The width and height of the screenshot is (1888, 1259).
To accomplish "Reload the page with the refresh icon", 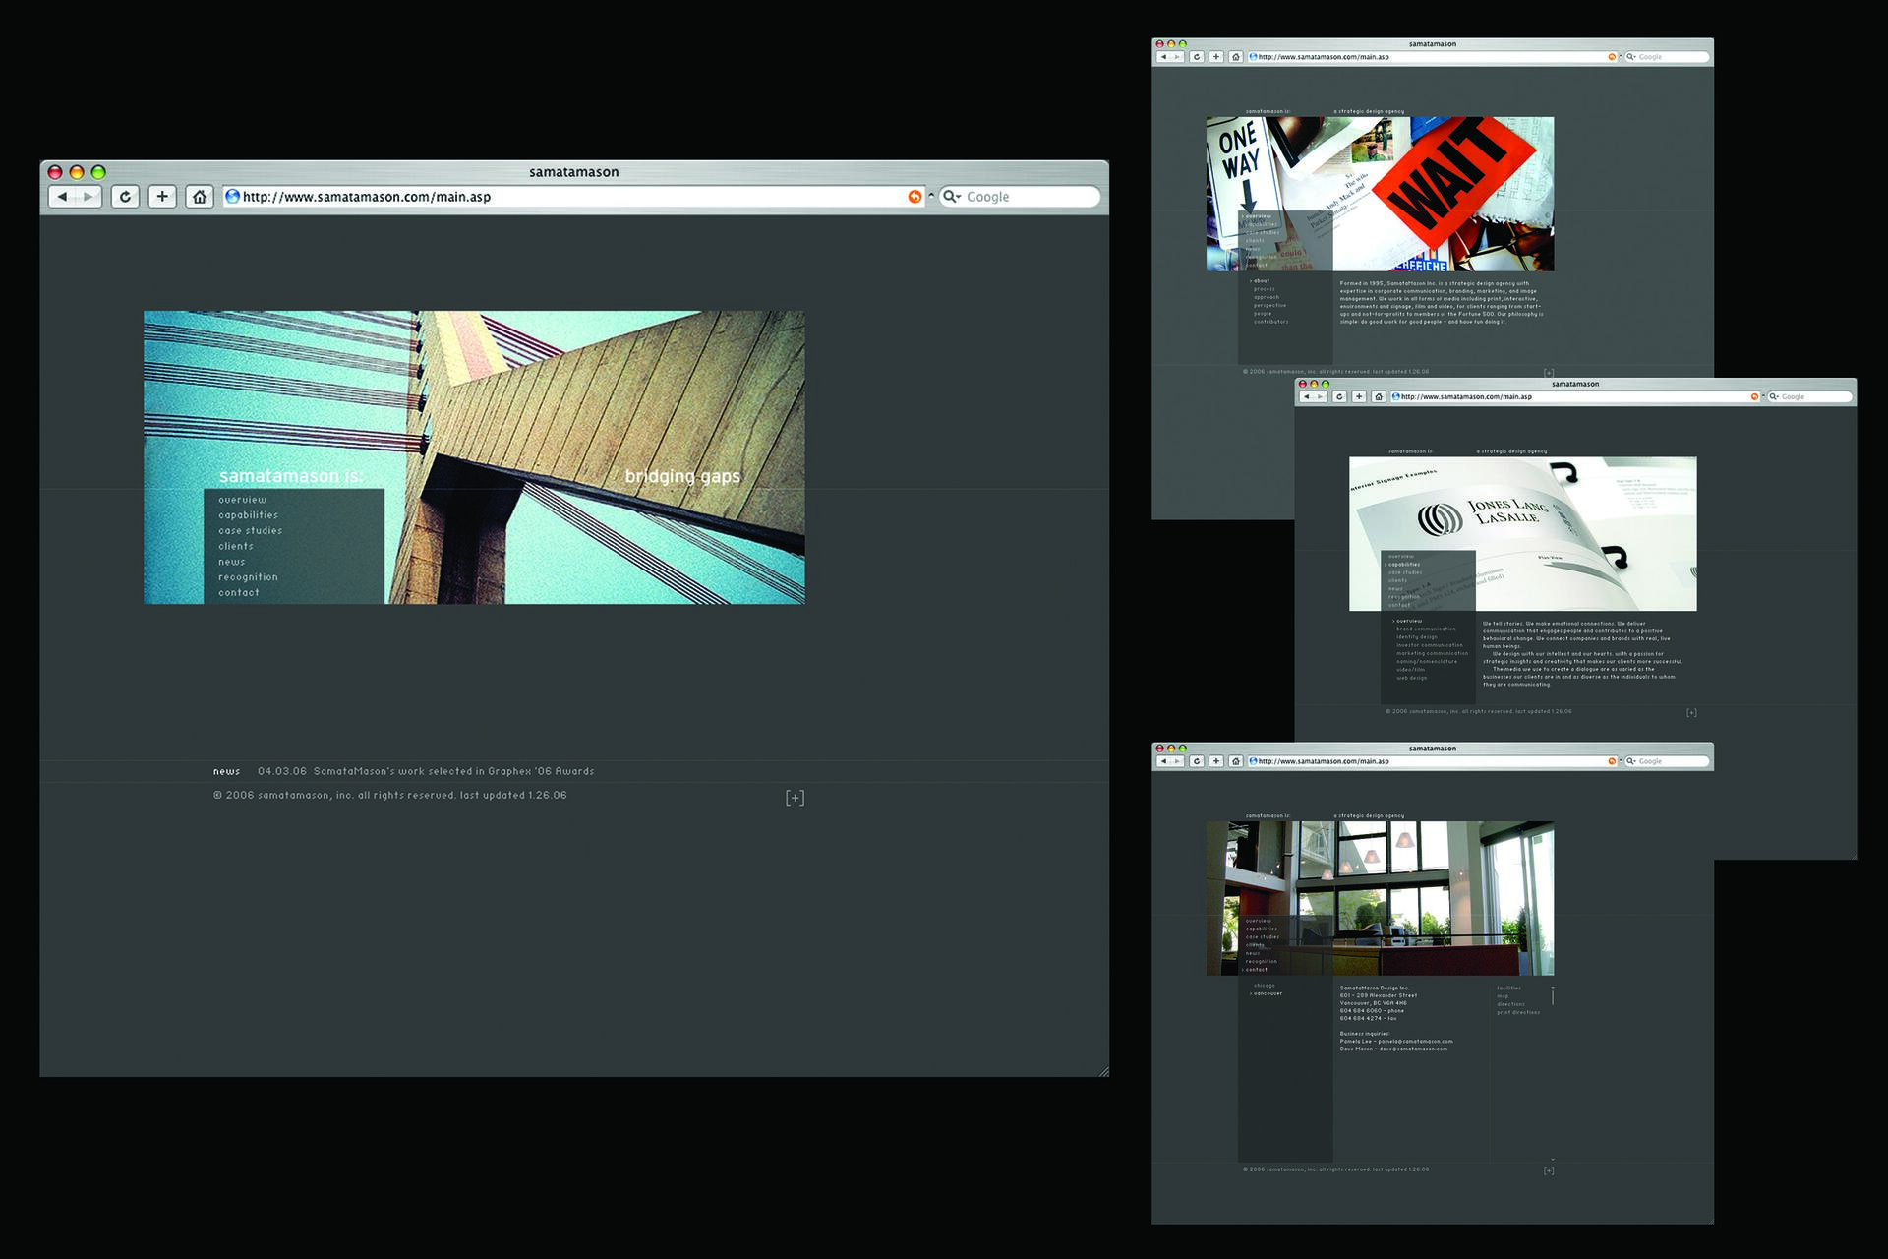I will pyautogui.click(x=125, y=196).
